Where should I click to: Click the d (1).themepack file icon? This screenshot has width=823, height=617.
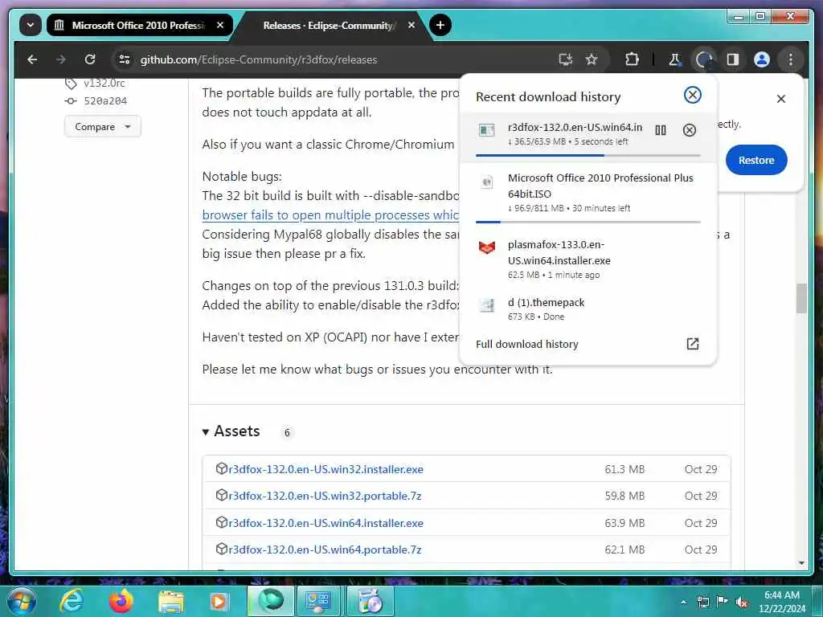pos(486,304)
